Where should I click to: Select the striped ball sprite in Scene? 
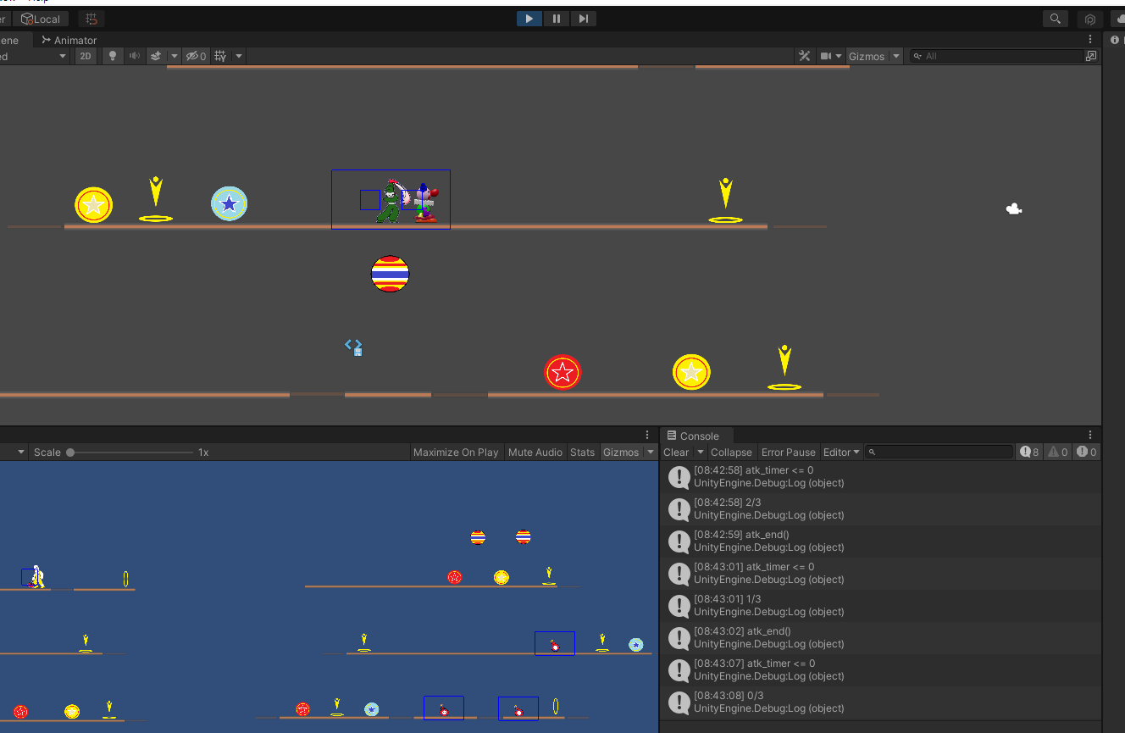tap(391, 274)
